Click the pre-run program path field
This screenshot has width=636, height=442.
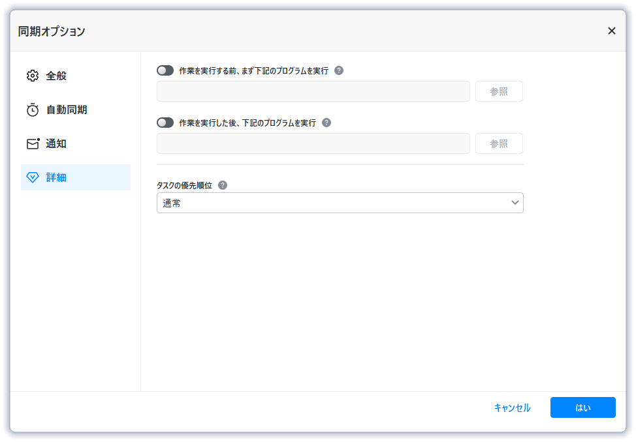coord(313,91)
